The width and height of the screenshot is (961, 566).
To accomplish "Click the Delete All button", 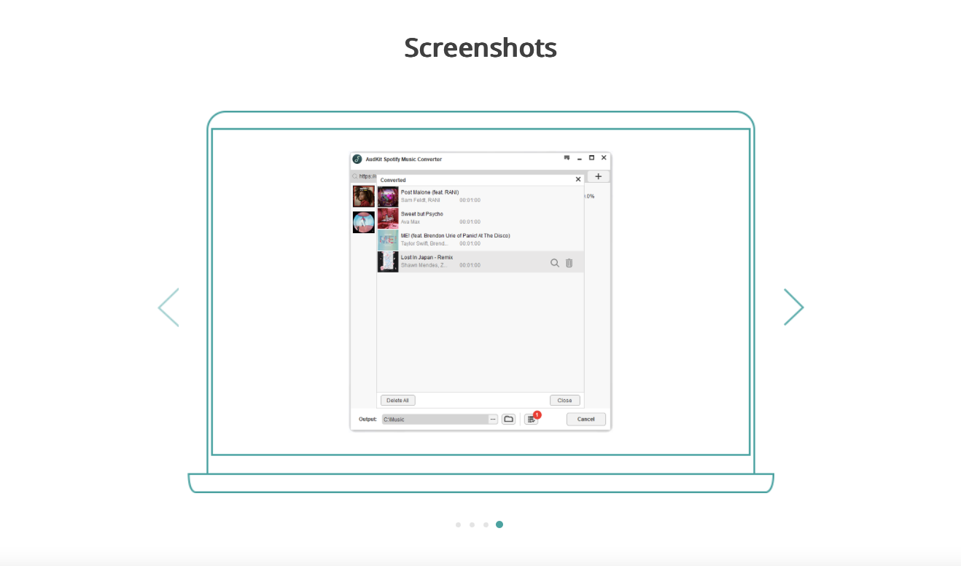I will pyautogui.click(x=397, y=401).
